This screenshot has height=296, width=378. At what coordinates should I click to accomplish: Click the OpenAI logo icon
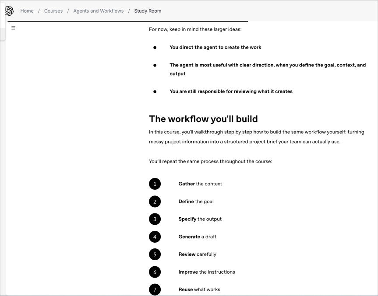coord(9,11)
